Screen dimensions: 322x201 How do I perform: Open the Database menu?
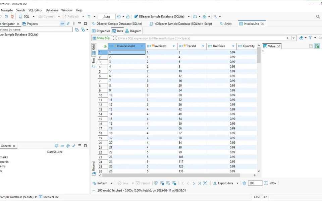tap(52, 10)
